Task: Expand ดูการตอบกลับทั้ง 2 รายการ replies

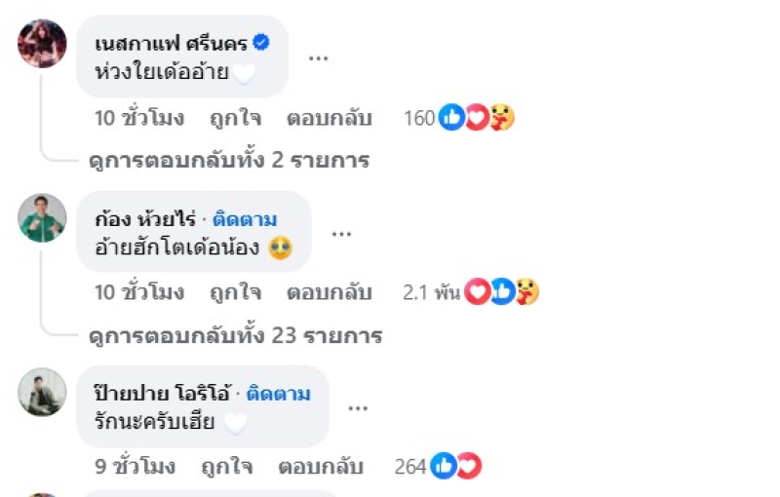Action: [228, 161]
